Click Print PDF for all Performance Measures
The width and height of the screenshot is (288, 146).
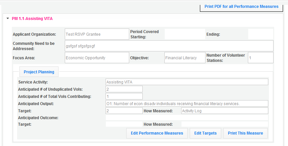[x=241, y=7]
